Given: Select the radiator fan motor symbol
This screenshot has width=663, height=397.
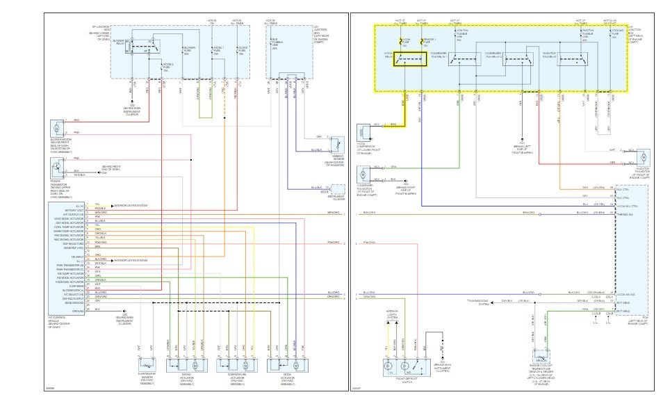Looking at the screenshot, I should tap(643, 157).
